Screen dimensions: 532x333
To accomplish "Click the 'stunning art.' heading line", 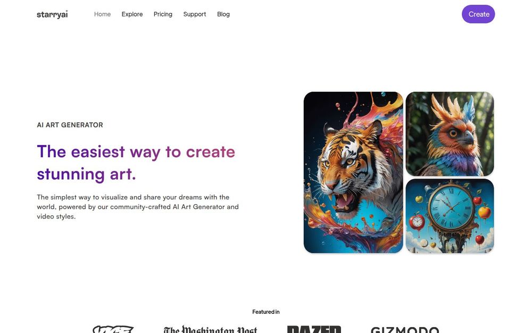I will (86, 174).
